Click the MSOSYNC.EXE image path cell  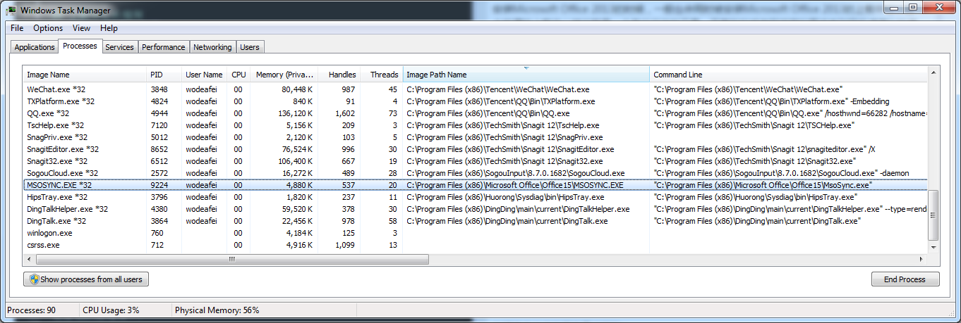pyautogui.click(x=515, y=185)
